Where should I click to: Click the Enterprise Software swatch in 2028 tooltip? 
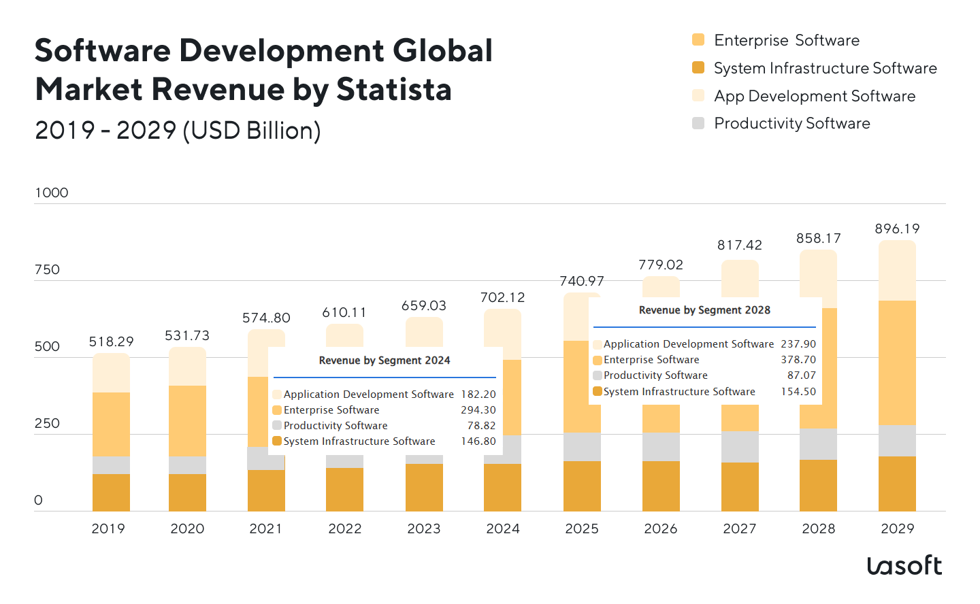click(x=599, y=359)
